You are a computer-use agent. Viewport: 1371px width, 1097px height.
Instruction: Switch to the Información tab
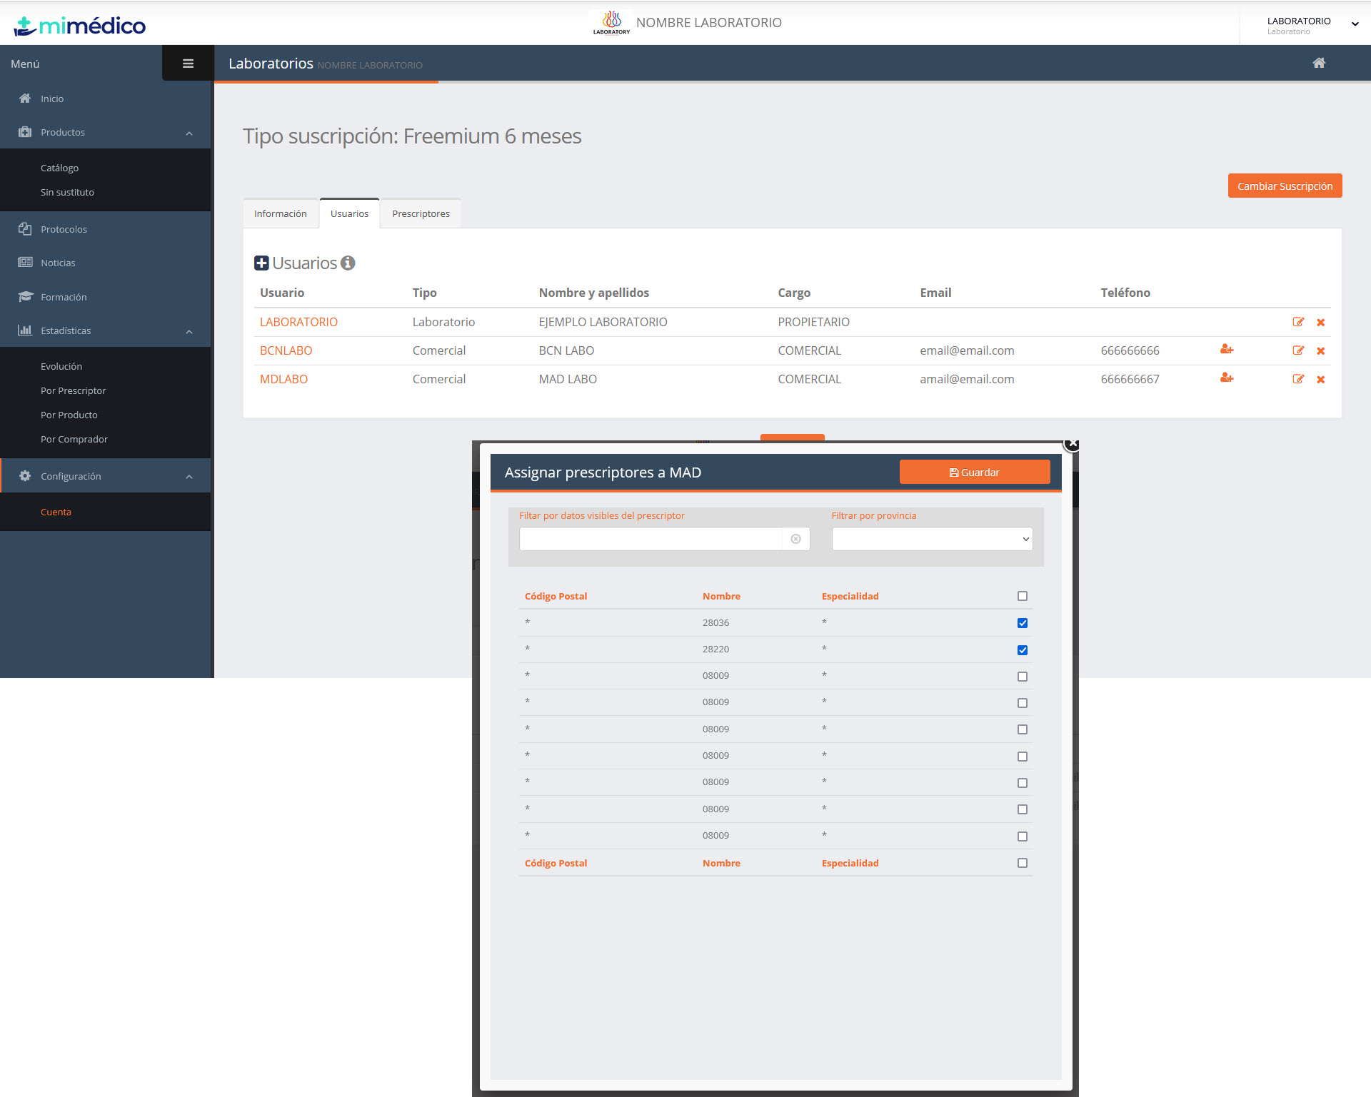tap(280, 214)
